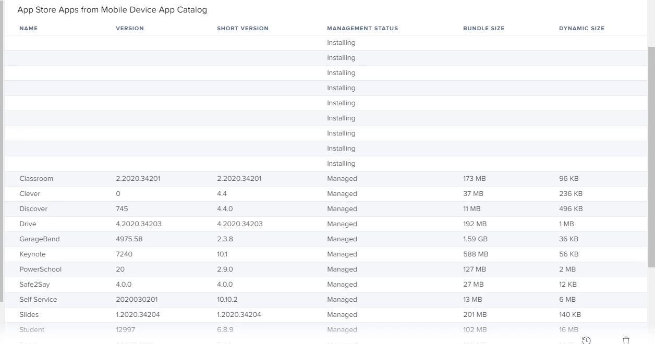The width and height of the screenshot is (655, 344).
Task: Click GarageBand's version 4975.58
Action: [129, 239]
